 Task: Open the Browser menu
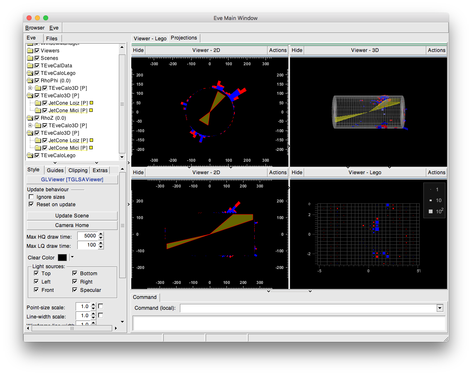tap(34, 27)
